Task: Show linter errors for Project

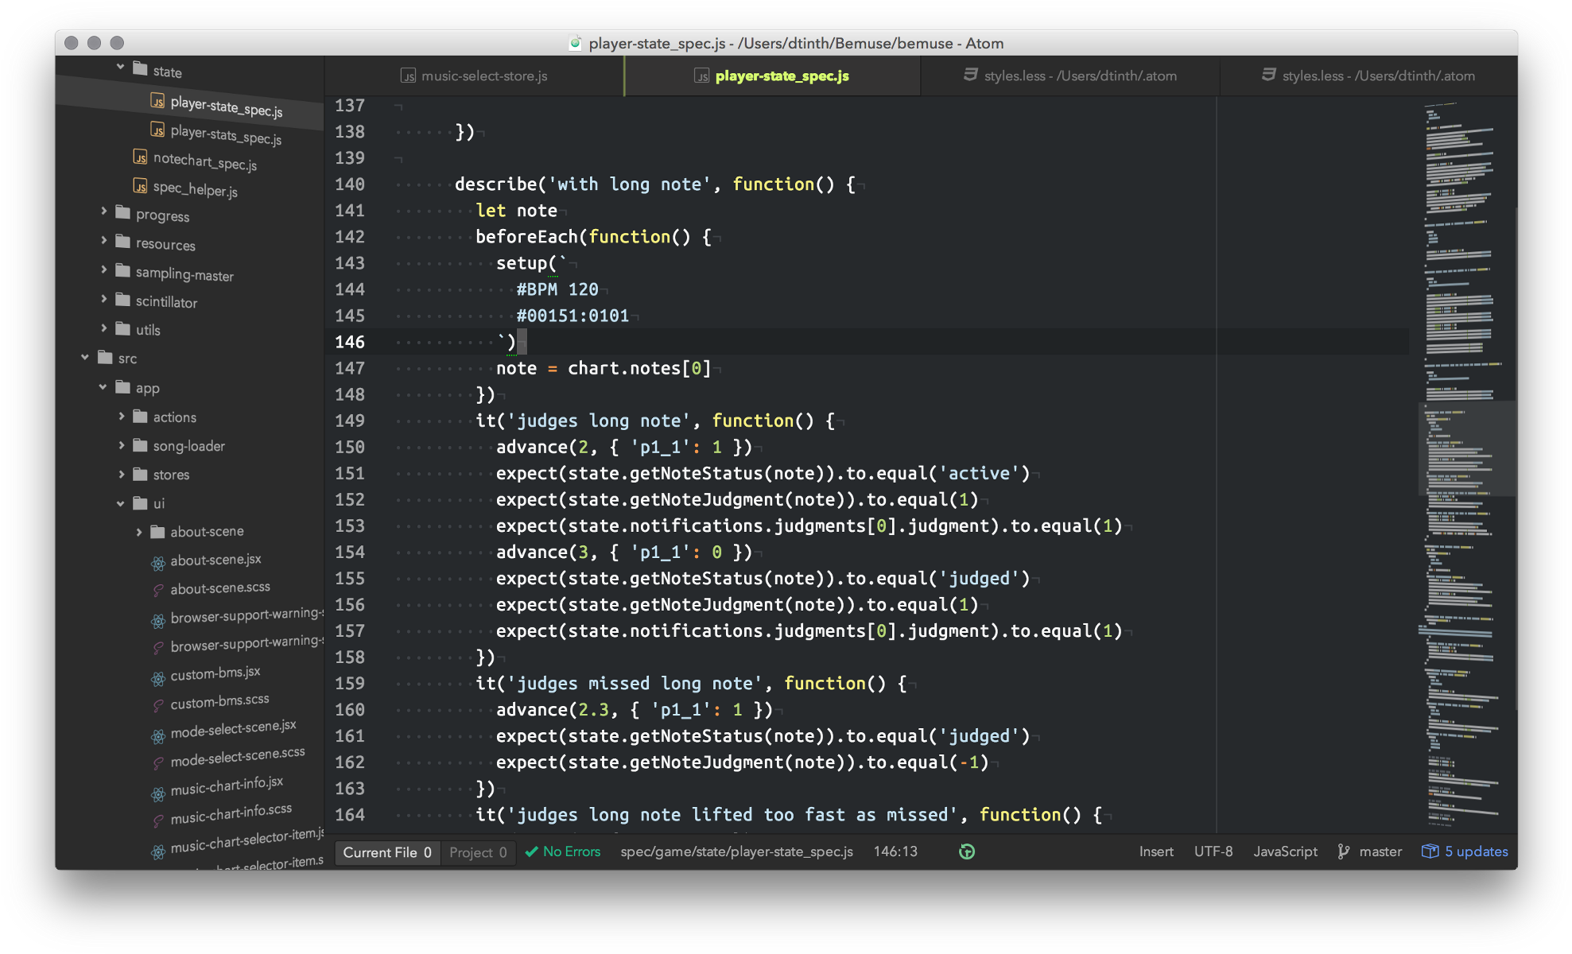Action: tap(478, 852)
